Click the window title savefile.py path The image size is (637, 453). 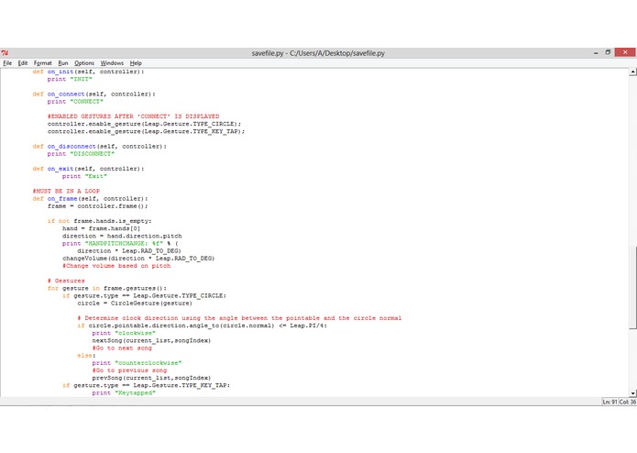tap(318, 53)
